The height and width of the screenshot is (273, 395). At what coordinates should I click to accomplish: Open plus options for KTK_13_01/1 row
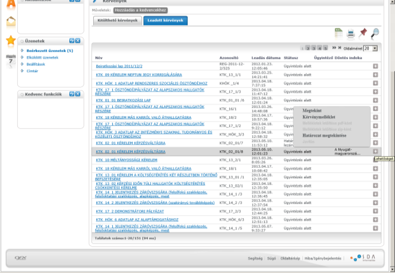(375, 177)
